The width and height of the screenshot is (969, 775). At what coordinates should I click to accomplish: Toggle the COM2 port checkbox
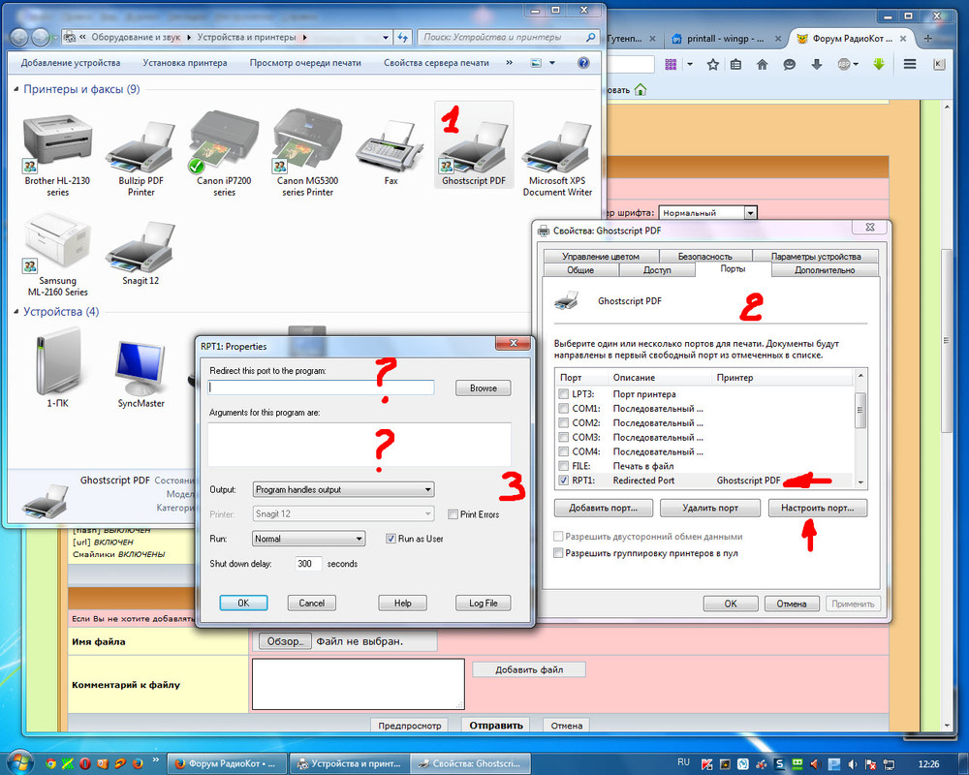563,422
